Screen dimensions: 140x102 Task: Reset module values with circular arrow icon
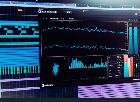(x=130, y=20)
